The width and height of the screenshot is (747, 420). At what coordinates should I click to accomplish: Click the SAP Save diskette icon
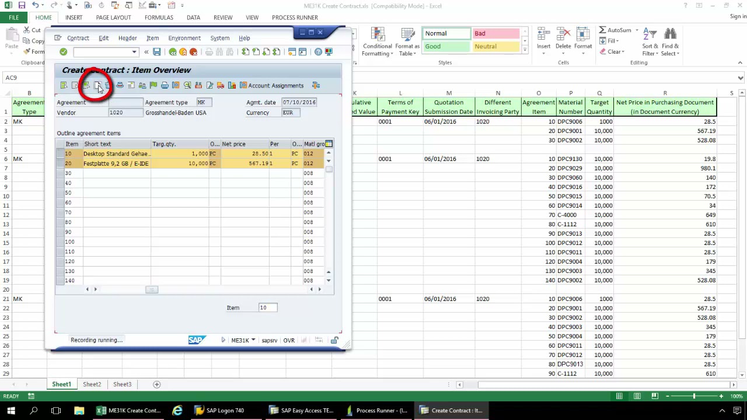(156, 52)
